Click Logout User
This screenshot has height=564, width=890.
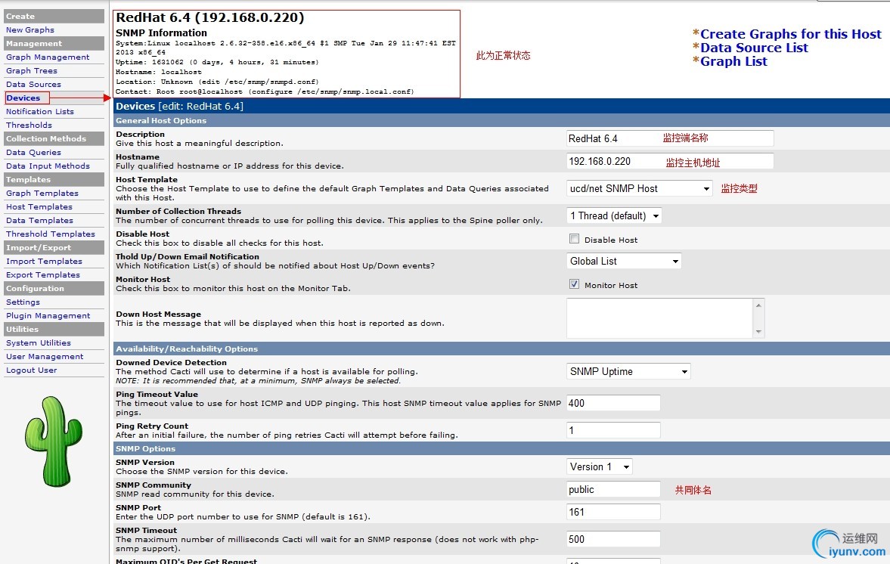[31, 370]
